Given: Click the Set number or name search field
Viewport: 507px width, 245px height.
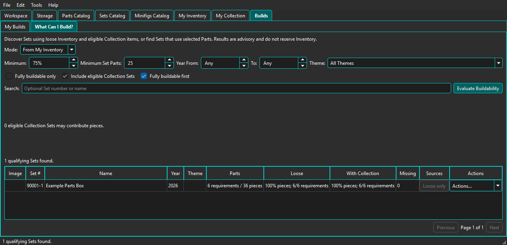Looking at the screenshot, I should click(236, 88).
